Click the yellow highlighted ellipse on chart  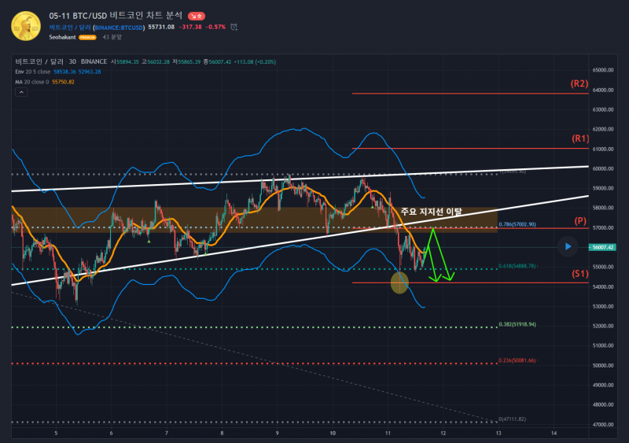point(399,282)
